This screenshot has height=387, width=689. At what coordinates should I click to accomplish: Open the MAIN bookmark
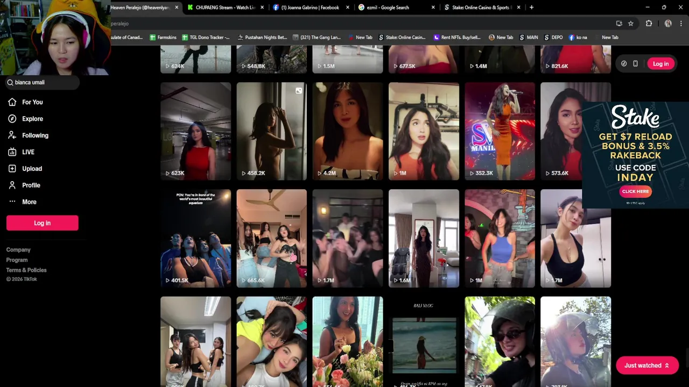click(x=529, y=38)
